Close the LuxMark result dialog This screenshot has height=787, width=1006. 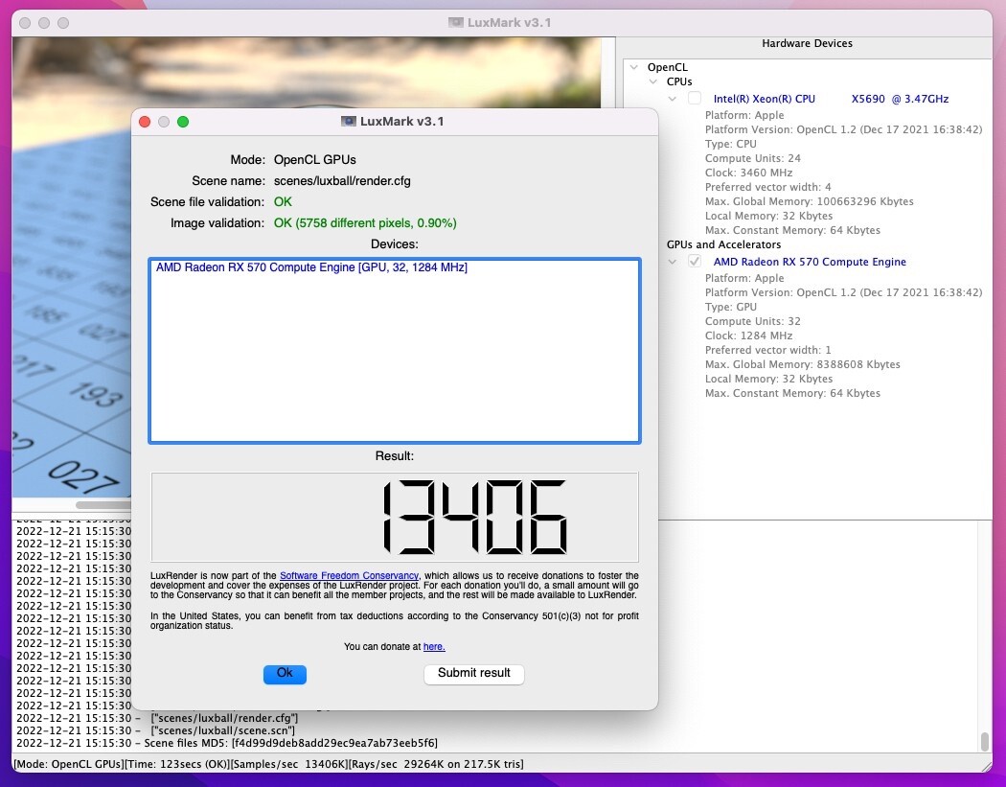point(145,122)
